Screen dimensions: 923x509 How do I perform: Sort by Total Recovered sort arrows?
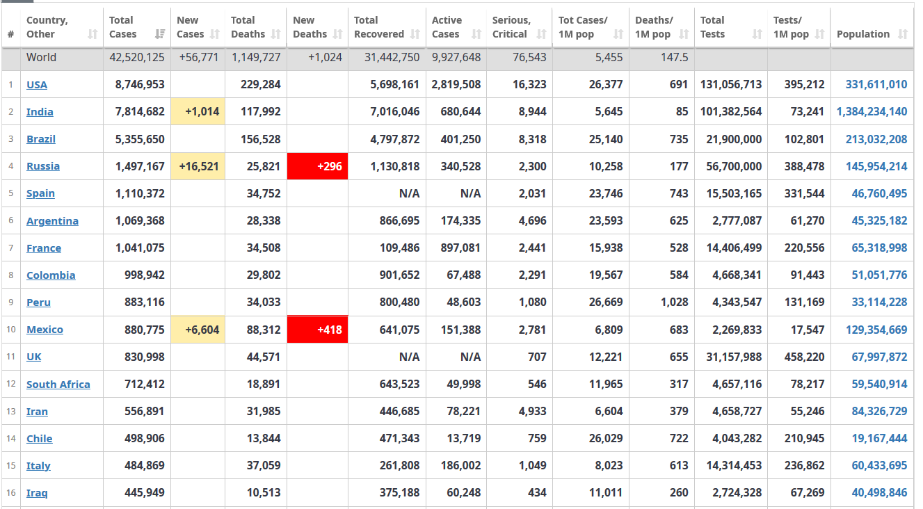click(415, 34)
